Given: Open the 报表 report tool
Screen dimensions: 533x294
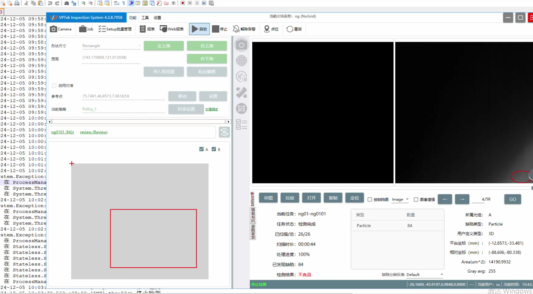Looking at the screenshot, I should 147,29.
